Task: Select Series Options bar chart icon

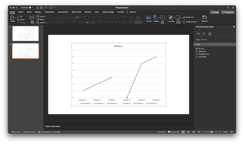Action: (x=210, y=33)
